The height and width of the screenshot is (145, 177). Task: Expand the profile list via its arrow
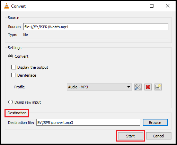(x=129, y=87)
